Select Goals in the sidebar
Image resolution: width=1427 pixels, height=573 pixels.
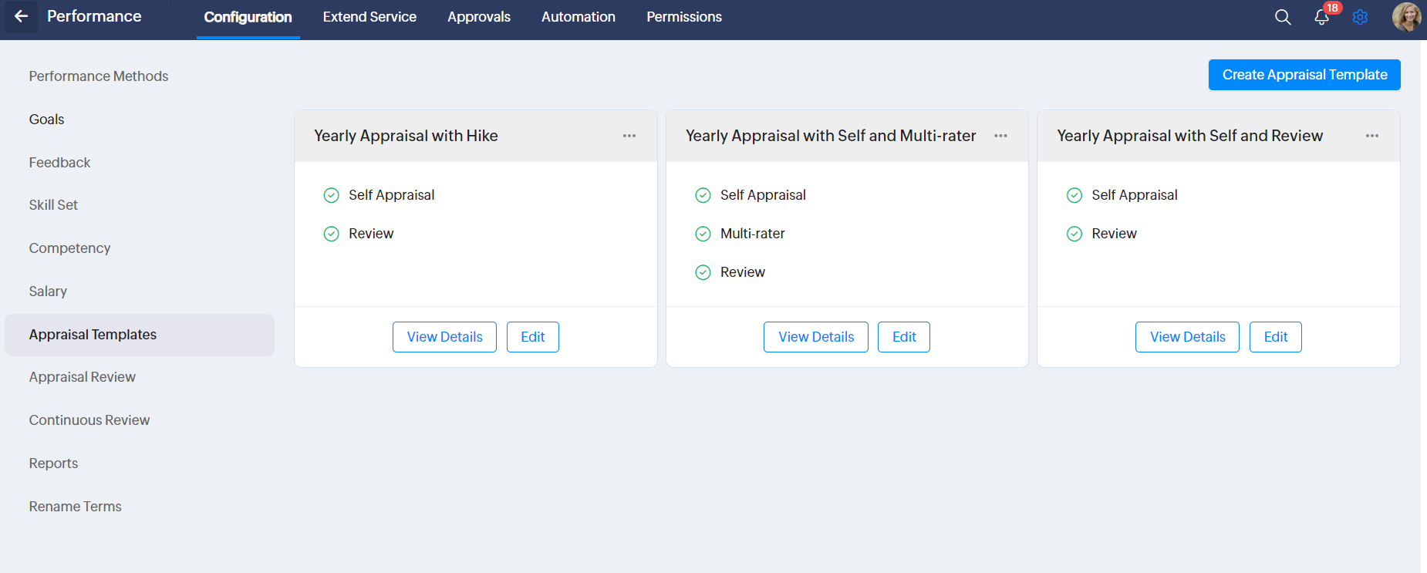coord(47,120)
